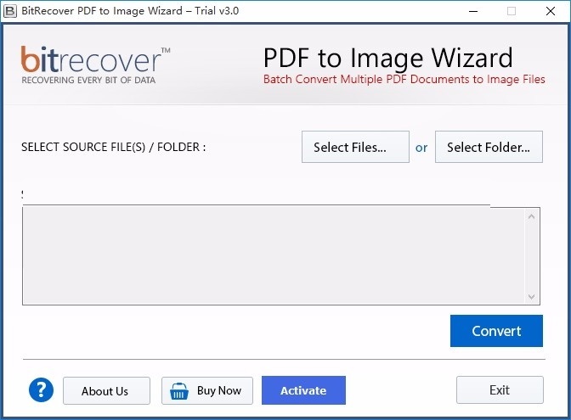Screen dimensions: 571x420
Task: Exit the application via Exit button
Action: [500, 390]
